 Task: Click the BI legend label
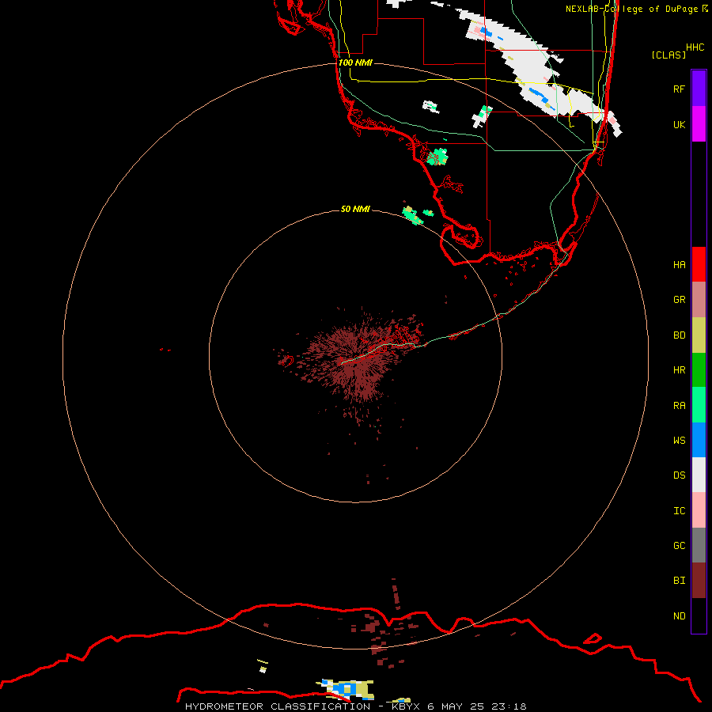tap(679, 581)
